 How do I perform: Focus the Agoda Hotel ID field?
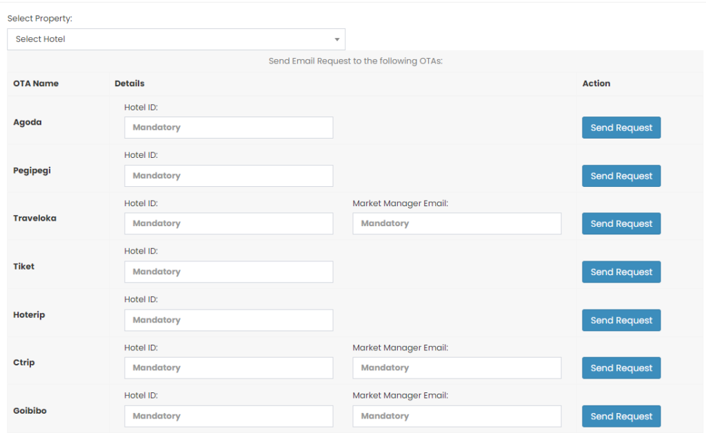click(x=229, y=128)
